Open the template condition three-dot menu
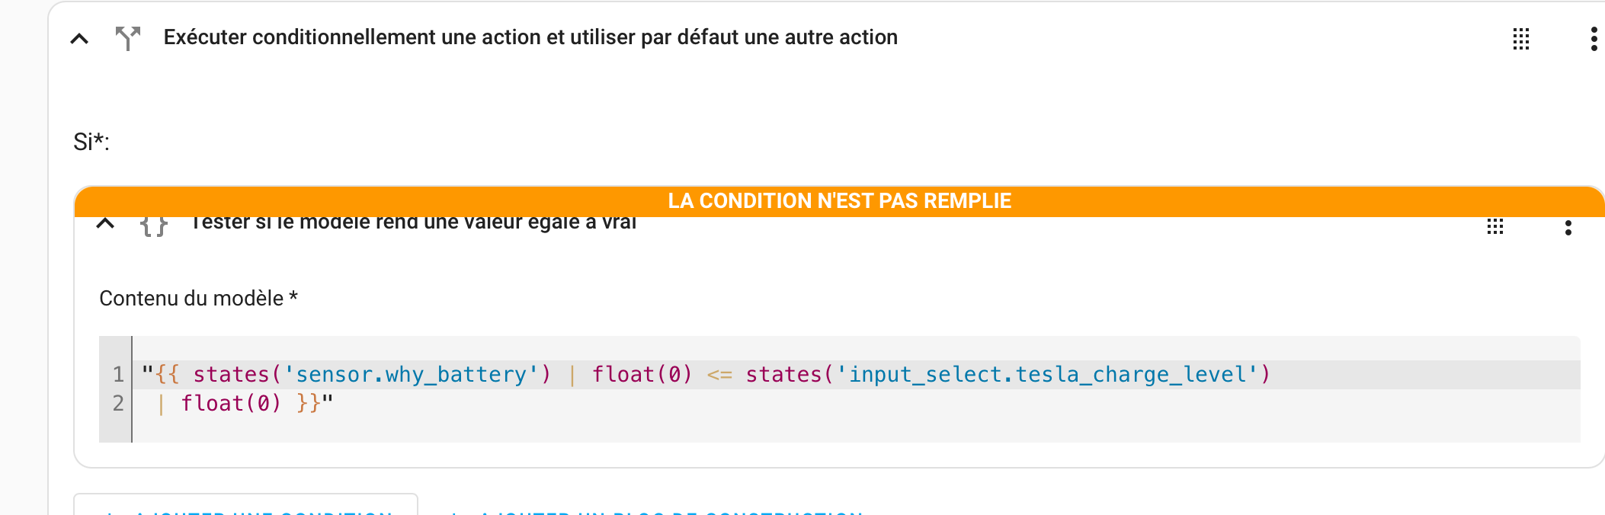Image resolution: width=1605 pixels, height=515 pixels. click(1568, 227)
